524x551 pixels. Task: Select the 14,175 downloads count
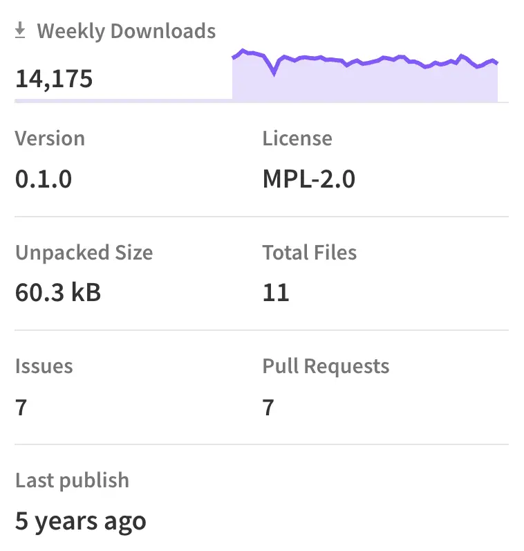pos(54,79)
